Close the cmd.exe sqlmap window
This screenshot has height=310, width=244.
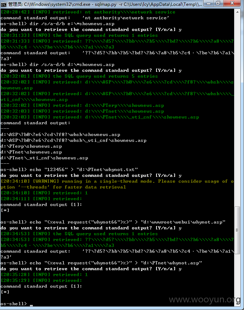pyautogui.click(x=232, y=3)
